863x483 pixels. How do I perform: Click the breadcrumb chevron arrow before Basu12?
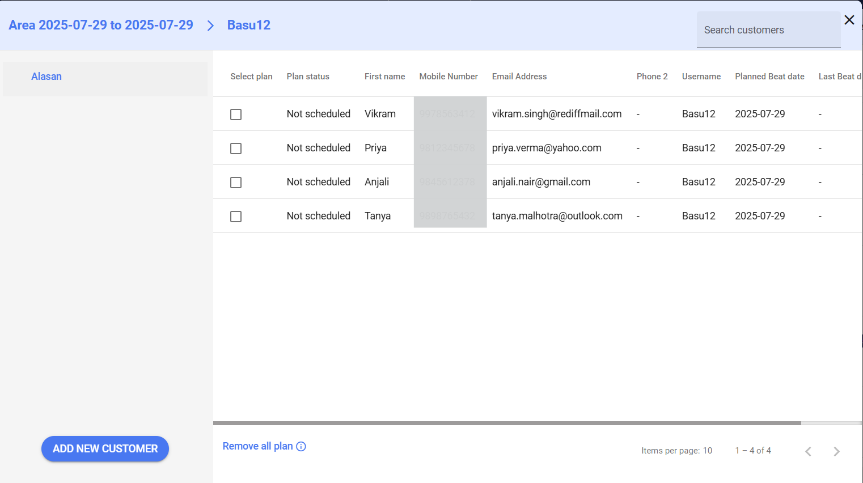(x=210, y=26)
